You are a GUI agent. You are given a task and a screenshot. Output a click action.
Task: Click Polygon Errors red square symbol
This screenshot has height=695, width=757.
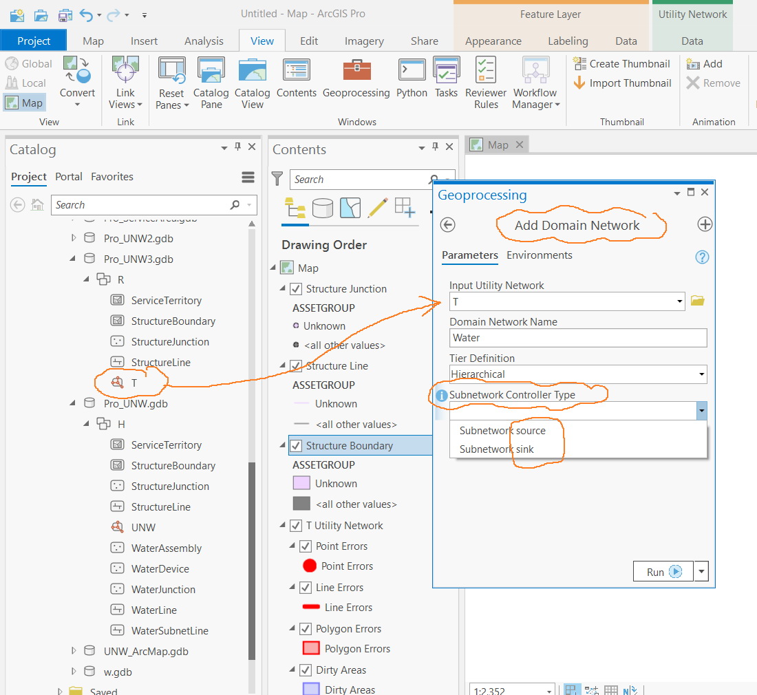point(311,648)
